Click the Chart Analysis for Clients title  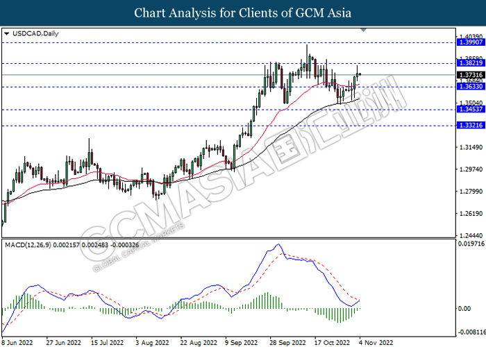[243, 13]
